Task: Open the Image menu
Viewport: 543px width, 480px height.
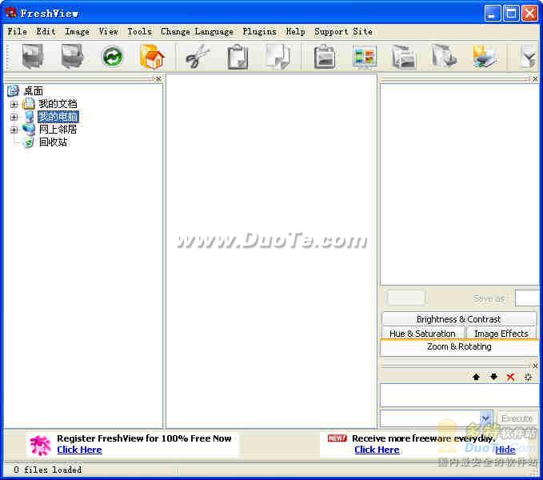Action: pos(77,31)
